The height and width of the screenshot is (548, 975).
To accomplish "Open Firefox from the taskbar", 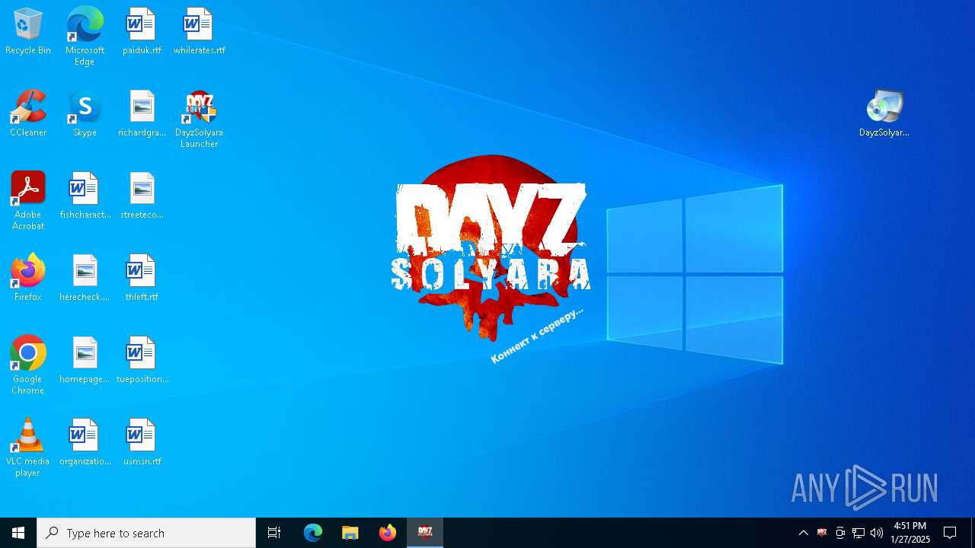I will point(387,533).
